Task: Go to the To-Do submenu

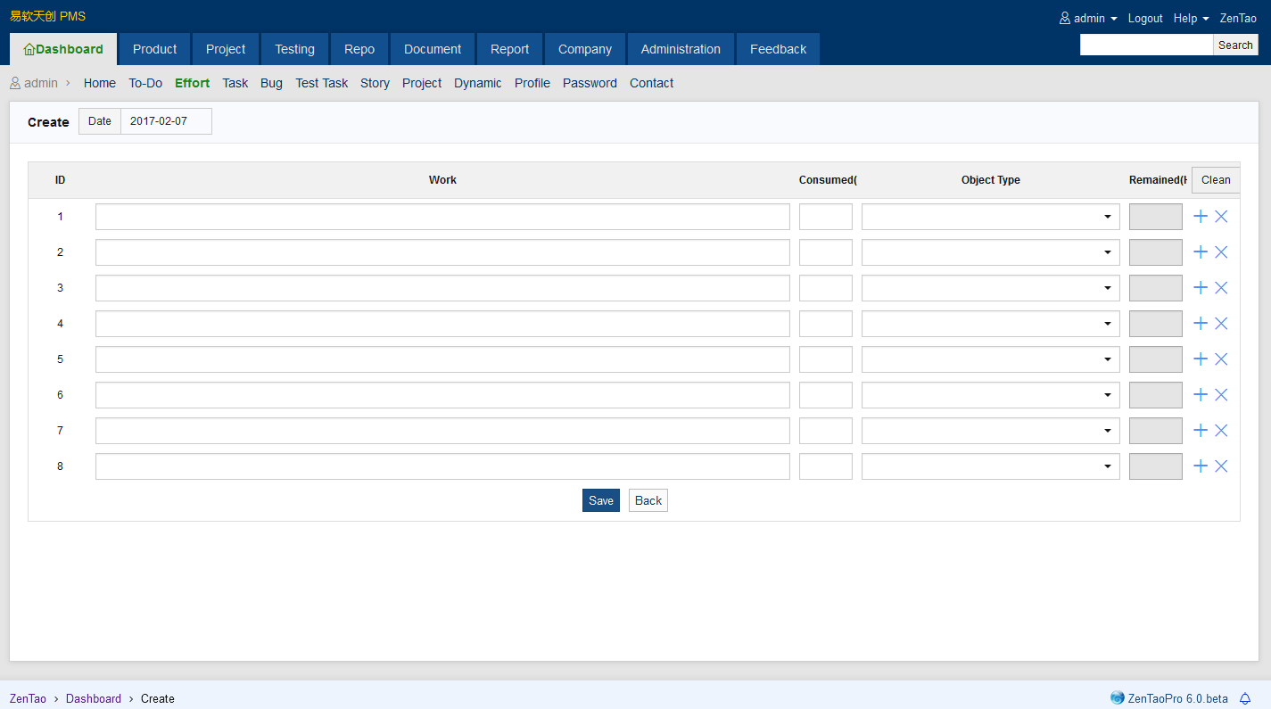Action: tap(145, 83)
